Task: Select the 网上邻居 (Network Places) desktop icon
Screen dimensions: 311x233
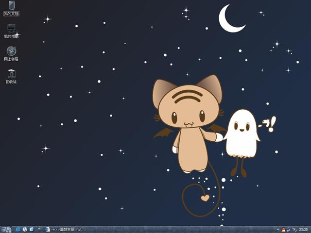Action: pyautogui.click(x=11, y=51)
